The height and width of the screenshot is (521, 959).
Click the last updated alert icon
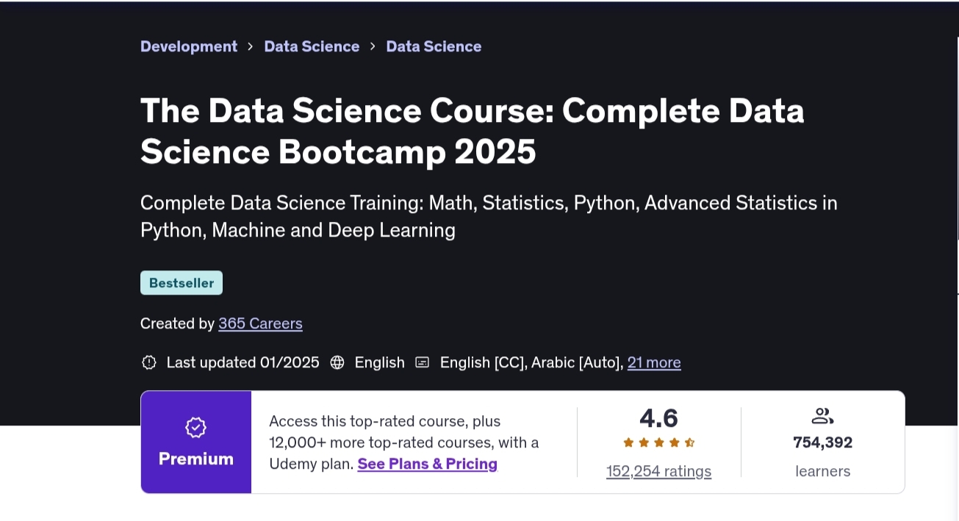coord(149,362)
